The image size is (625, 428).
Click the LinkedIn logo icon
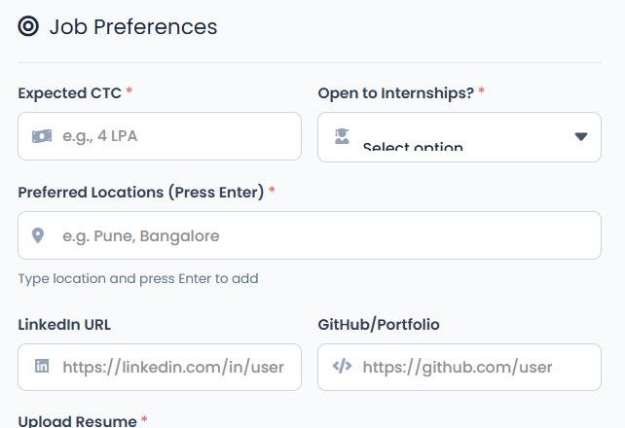click(x=42, y=367)
